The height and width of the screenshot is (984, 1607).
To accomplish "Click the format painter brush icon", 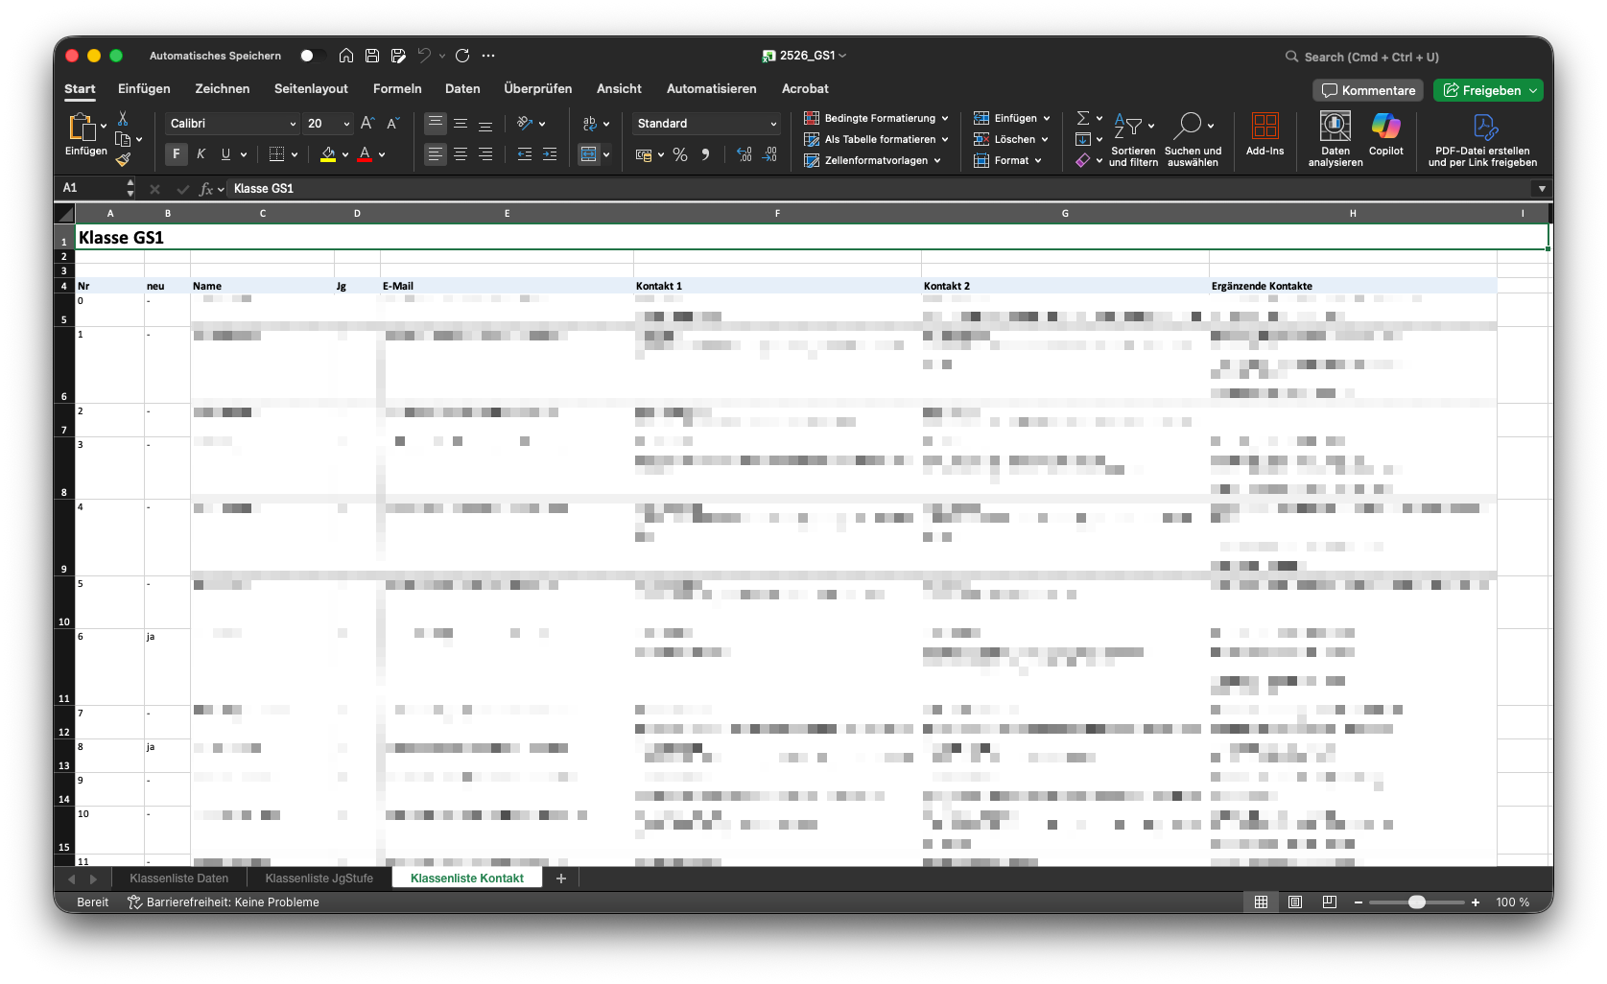I will (x=123, y=160).
